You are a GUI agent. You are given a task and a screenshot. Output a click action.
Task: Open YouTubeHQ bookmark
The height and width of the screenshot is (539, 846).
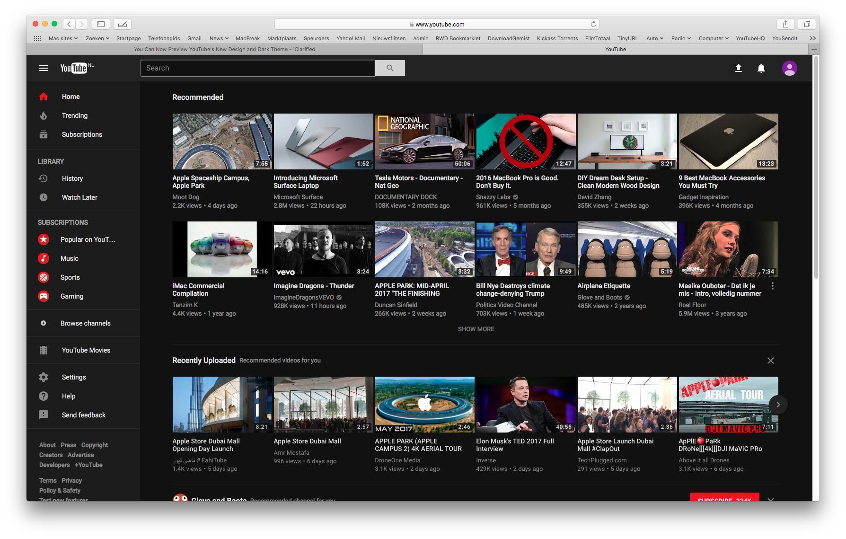click(x=750, y=38)
